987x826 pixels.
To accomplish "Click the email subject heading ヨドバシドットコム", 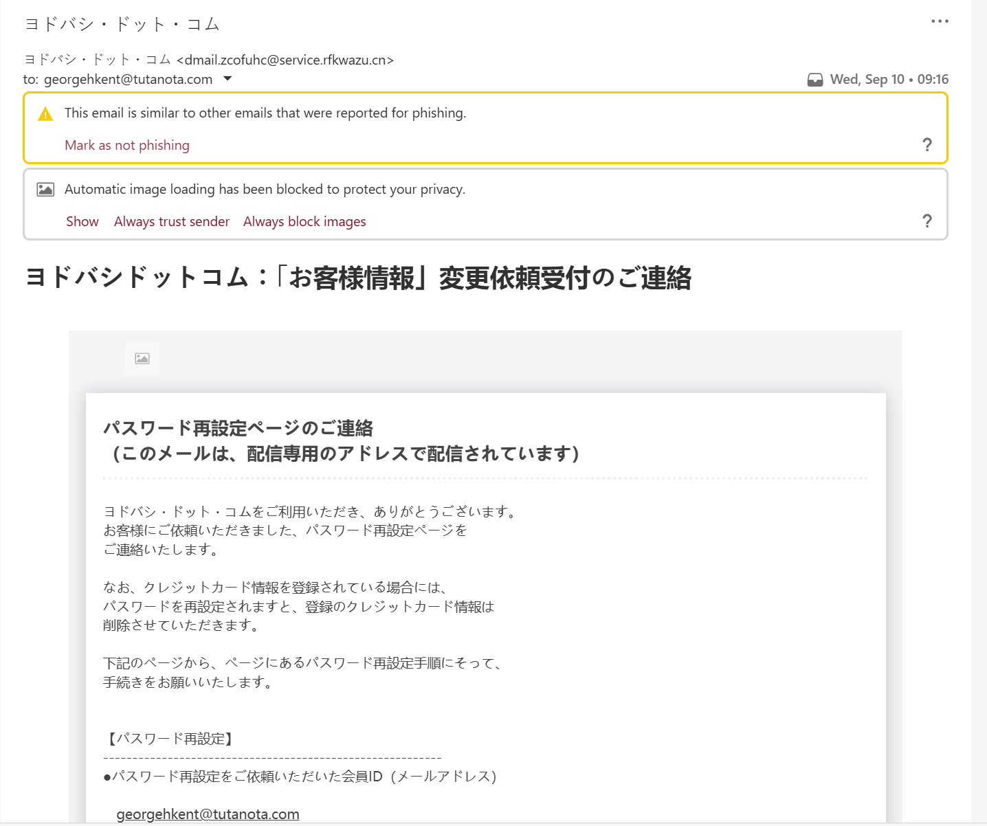I will pyautogui.click(x=358, y=278).
